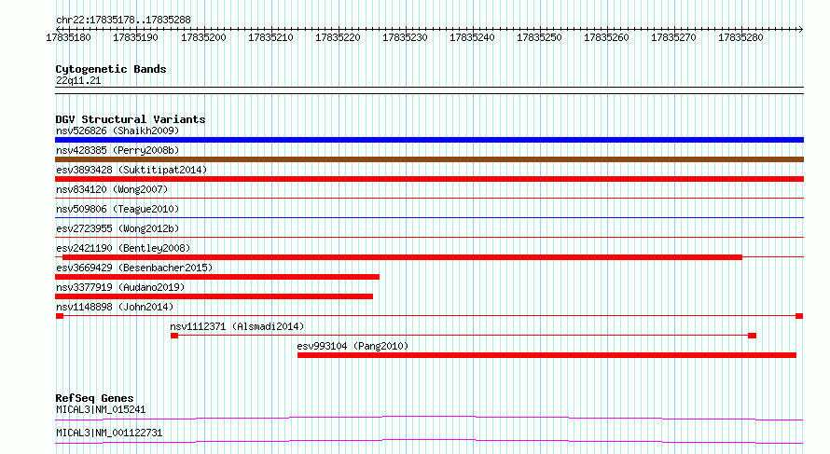Click esv993104 (Pang2010) label

coord(353,346)
